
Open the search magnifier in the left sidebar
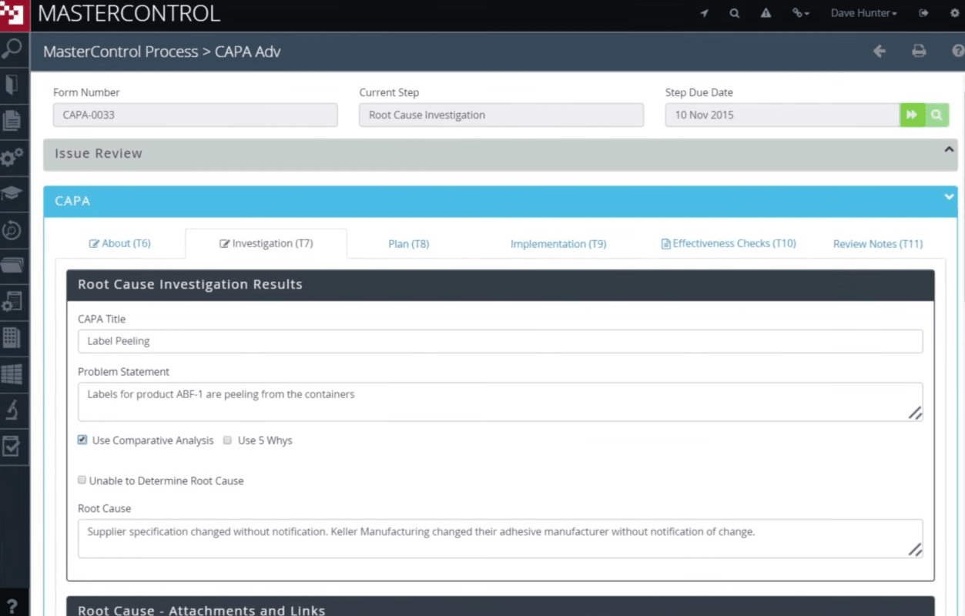[x=12, y=48]
